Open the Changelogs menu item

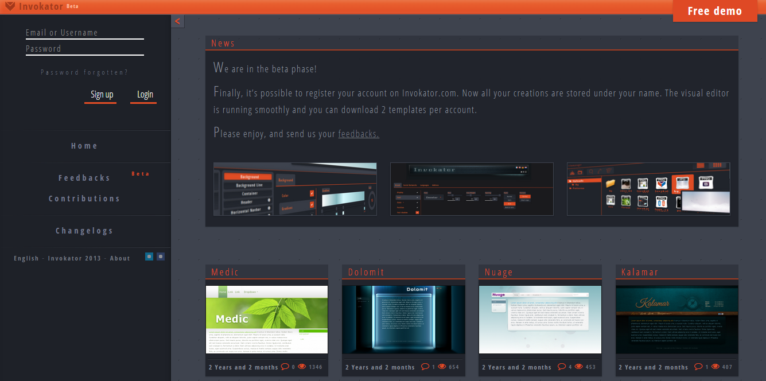[84, 231]
